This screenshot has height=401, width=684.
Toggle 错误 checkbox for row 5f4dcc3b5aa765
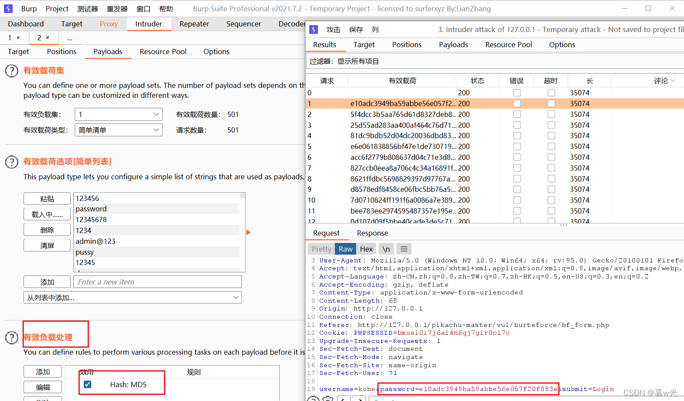coord(517,114)
